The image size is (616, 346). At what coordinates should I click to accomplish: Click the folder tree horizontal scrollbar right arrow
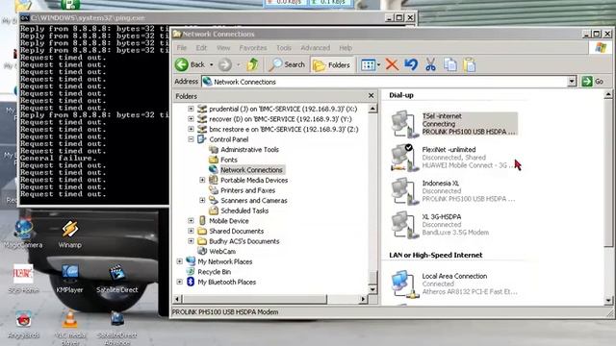point(364,299)
